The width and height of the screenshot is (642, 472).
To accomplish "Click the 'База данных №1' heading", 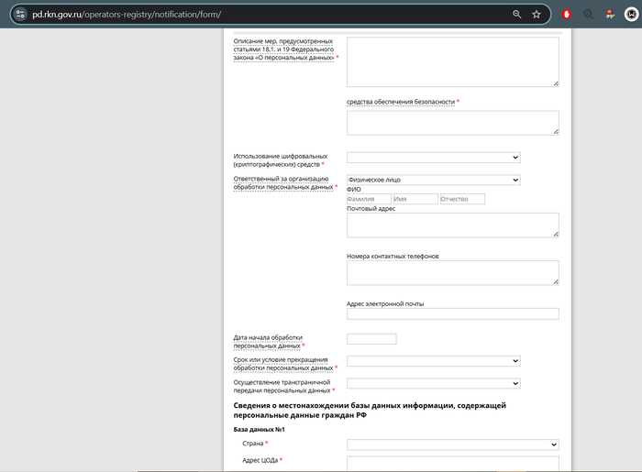I will 259,430.
